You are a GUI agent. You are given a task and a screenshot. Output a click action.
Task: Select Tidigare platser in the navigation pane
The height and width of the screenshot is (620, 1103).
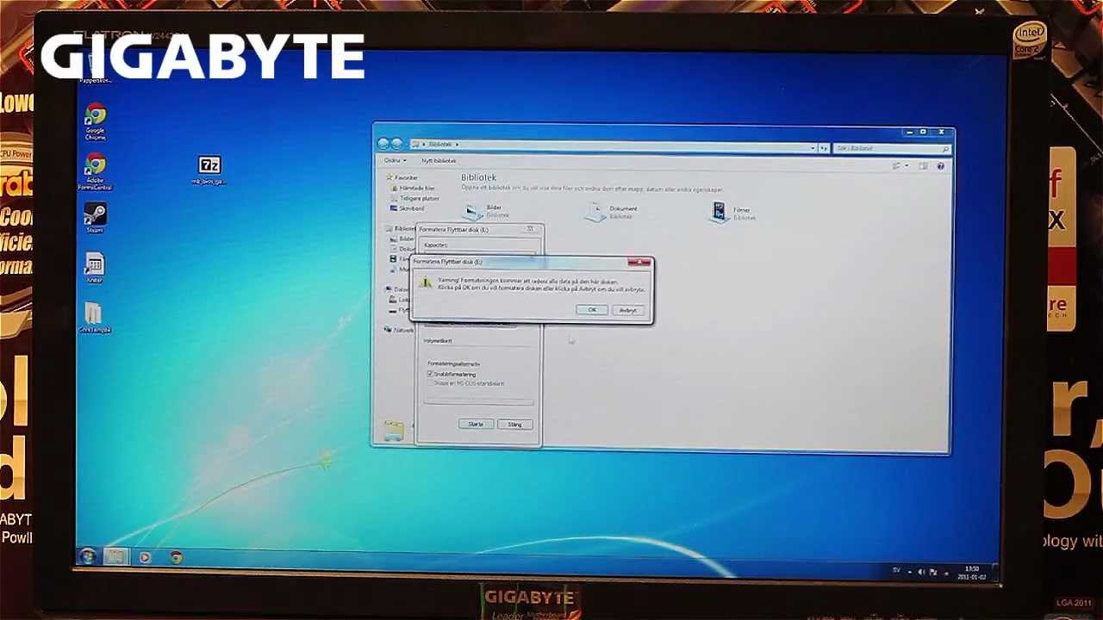[x=416, y=198]
